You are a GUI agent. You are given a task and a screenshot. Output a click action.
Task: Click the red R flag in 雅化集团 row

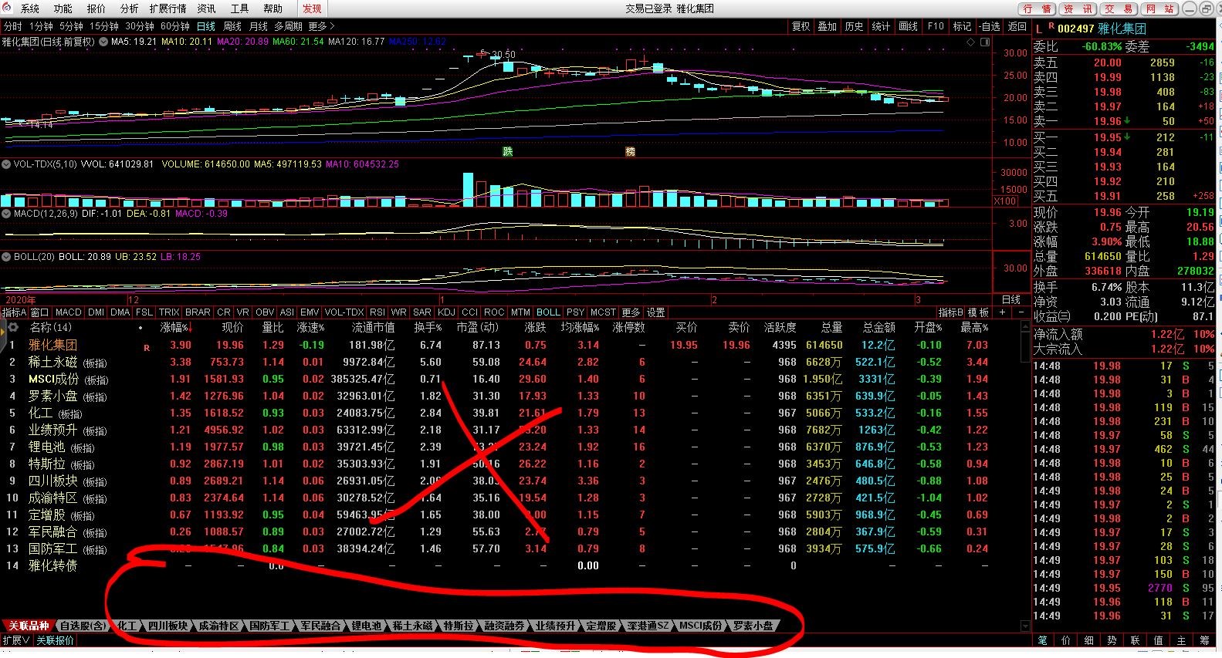147,348
